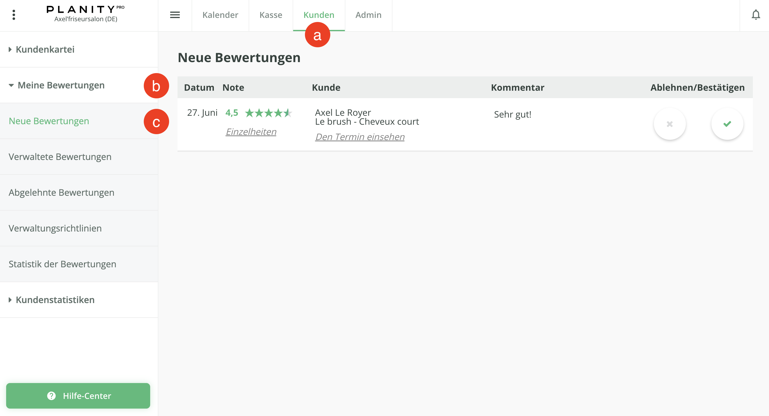769x416 pixels.
Task: Reject the review with the X button
Action: pyautogui.click(x=669, y=124)
